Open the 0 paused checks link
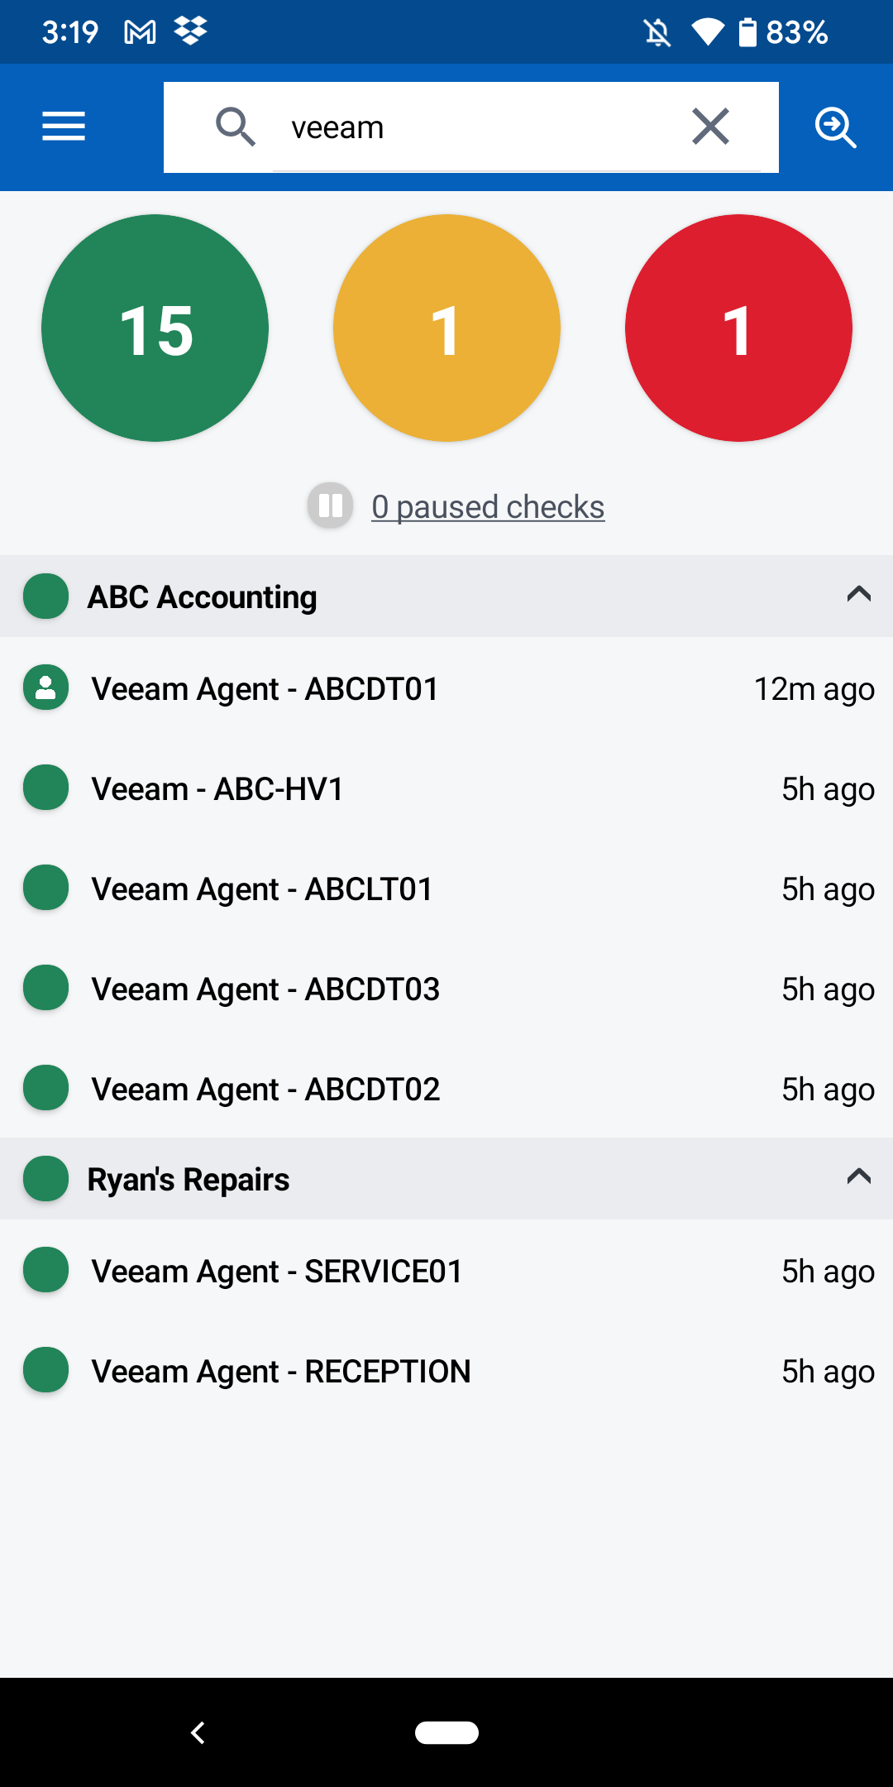 point(488,506)
